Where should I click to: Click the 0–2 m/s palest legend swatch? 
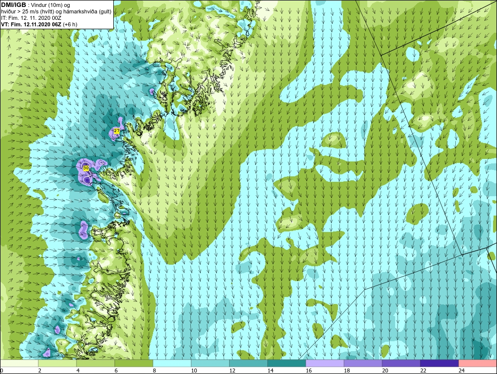point(19,363)
